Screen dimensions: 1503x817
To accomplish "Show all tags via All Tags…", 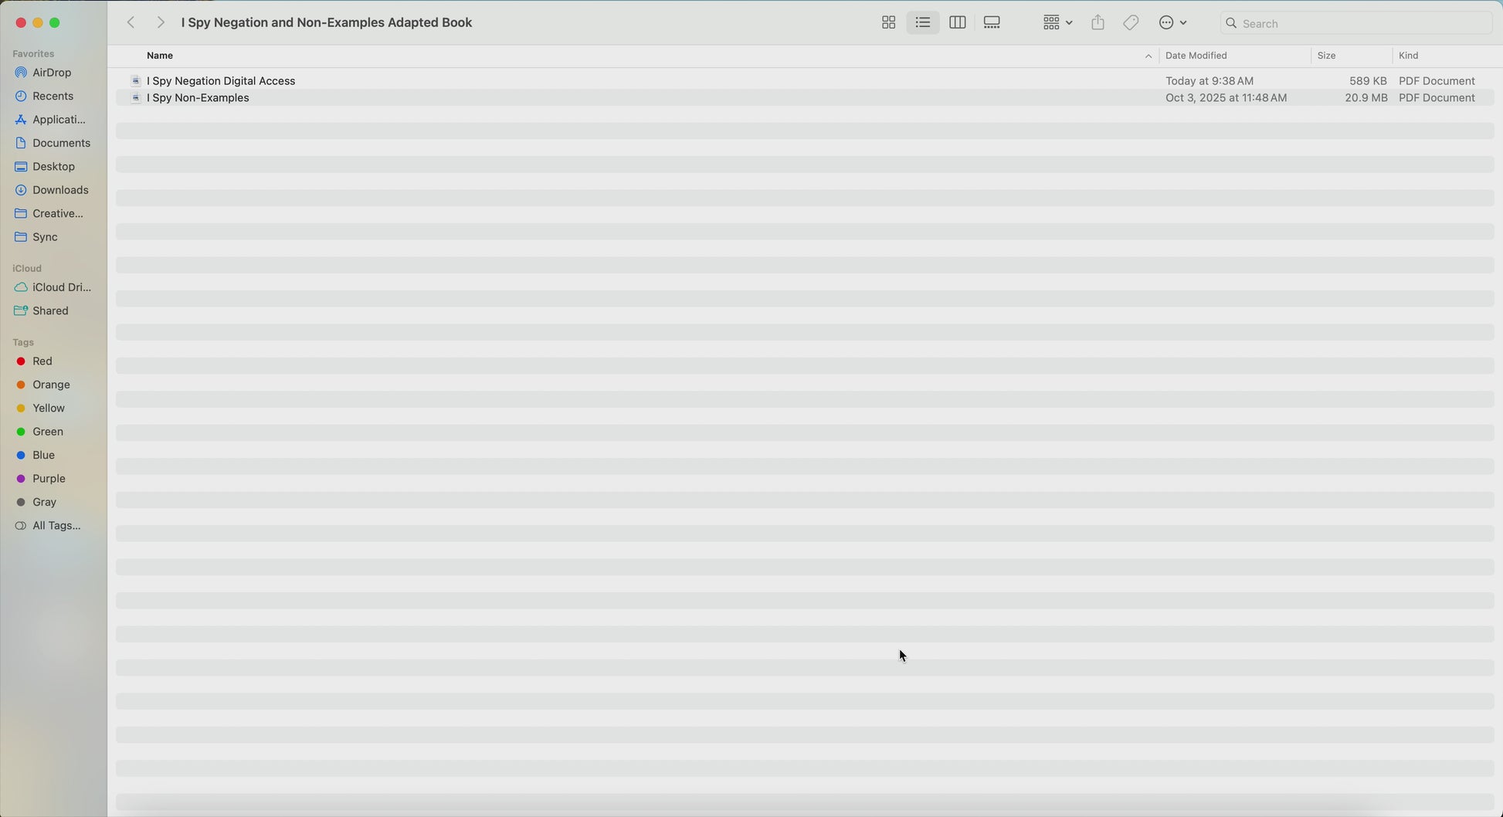I will (x=56, y=526).
